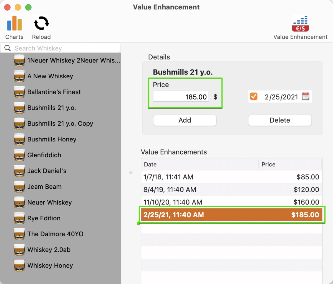This screenshot has height=284, width=333.
Task: Select the 8/4/19, 11:40 AM row
Action: 231,190
